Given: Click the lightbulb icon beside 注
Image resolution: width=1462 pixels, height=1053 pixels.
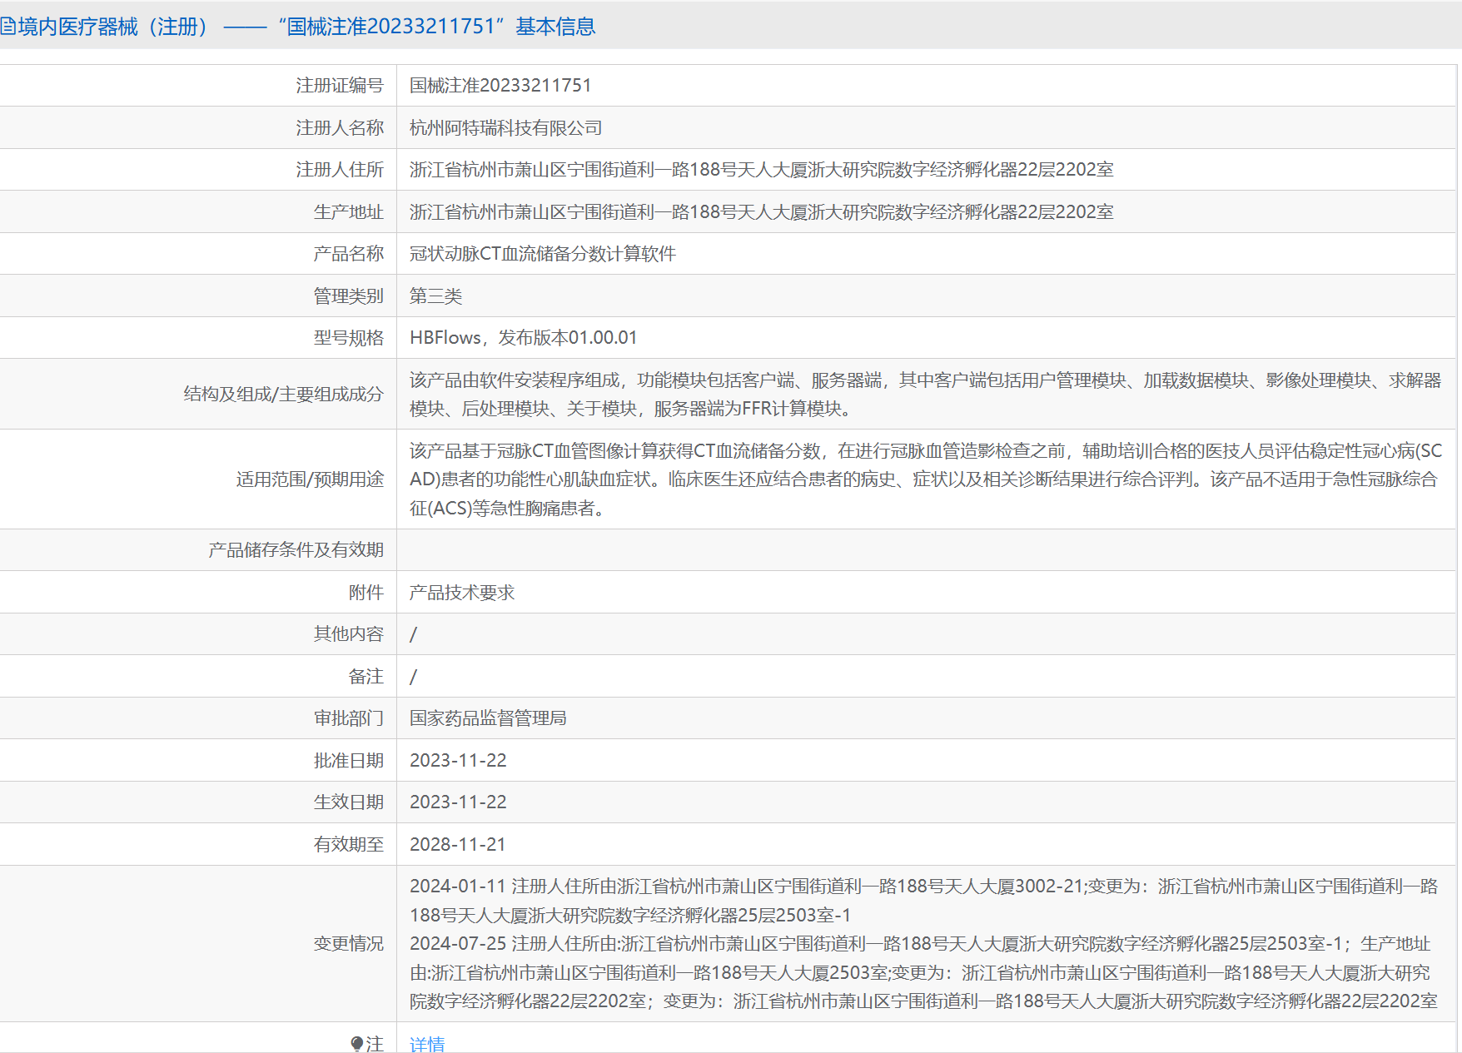Looking at the screenshot, I should (356, 1043).
